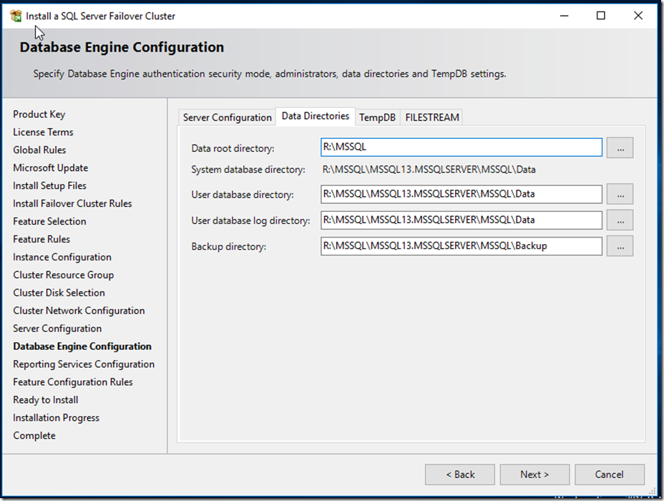This screenshot has height=501, width=664.
Task: Browse for User database log directory
Action: pyautogui.click(x=620, y=220)
